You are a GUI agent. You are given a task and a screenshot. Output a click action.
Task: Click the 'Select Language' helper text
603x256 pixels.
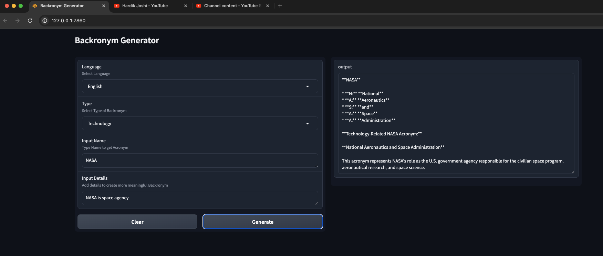(x=96, y=74)
